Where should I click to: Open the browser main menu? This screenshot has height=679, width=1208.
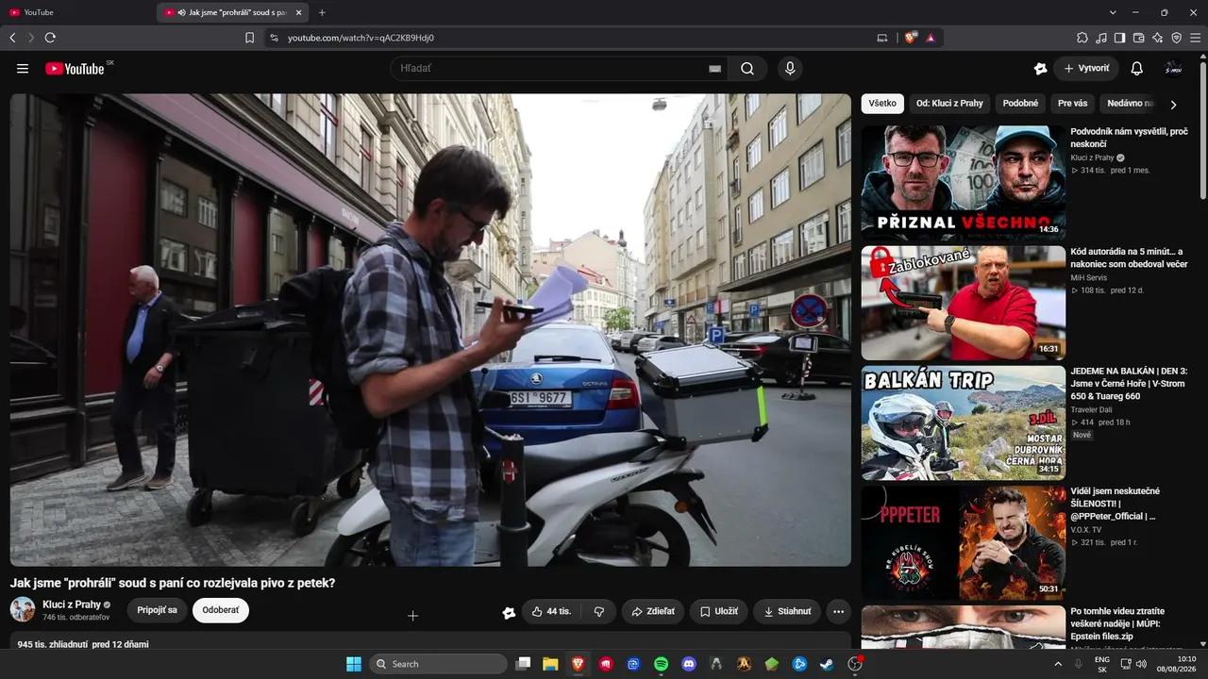1196,38
